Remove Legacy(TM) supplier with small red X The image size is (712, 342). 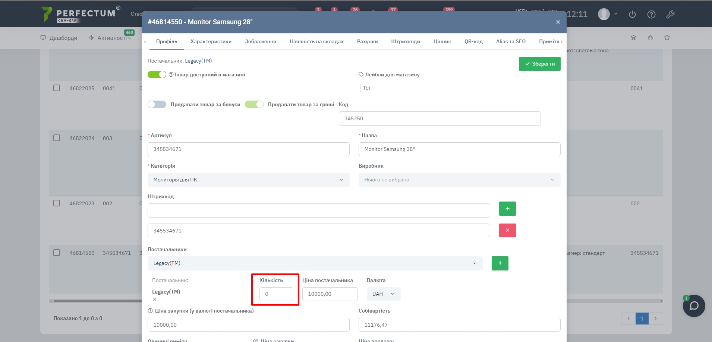pos(155,300)
